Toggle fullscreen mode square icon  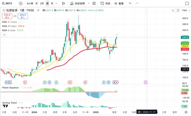point(187,3)
